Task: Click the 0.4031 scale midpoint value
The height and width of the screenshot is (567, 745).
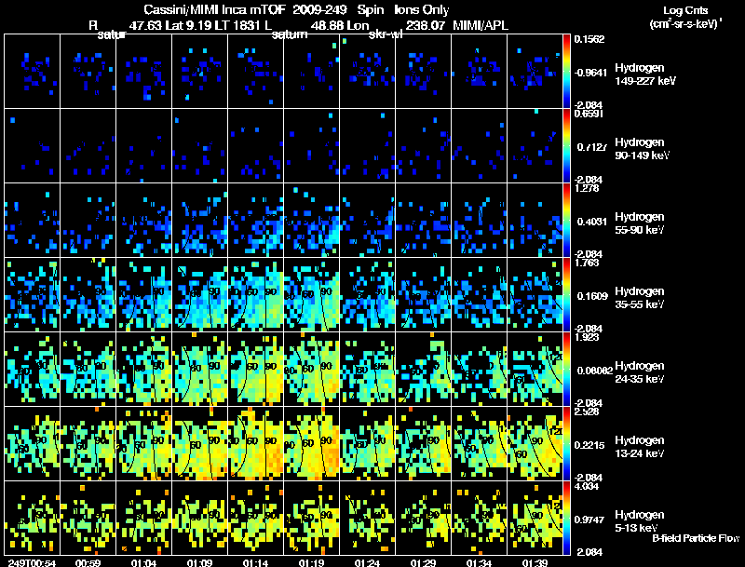Action: 592,222
